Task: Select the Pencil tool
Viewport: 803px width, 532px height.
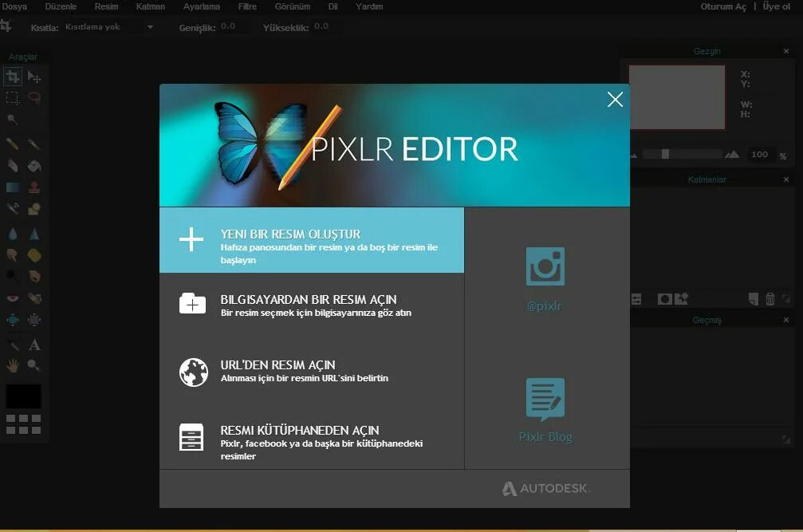Action: (x=13, y=144)
